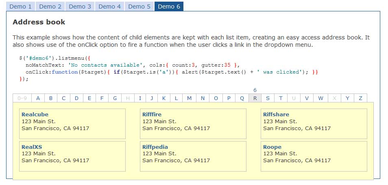Click the Riffpedia contact name
Screen dimensions: 388x185
point(155,147)
